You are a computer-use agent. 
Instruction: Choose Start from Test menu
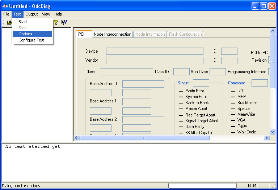tap(32, 22)
